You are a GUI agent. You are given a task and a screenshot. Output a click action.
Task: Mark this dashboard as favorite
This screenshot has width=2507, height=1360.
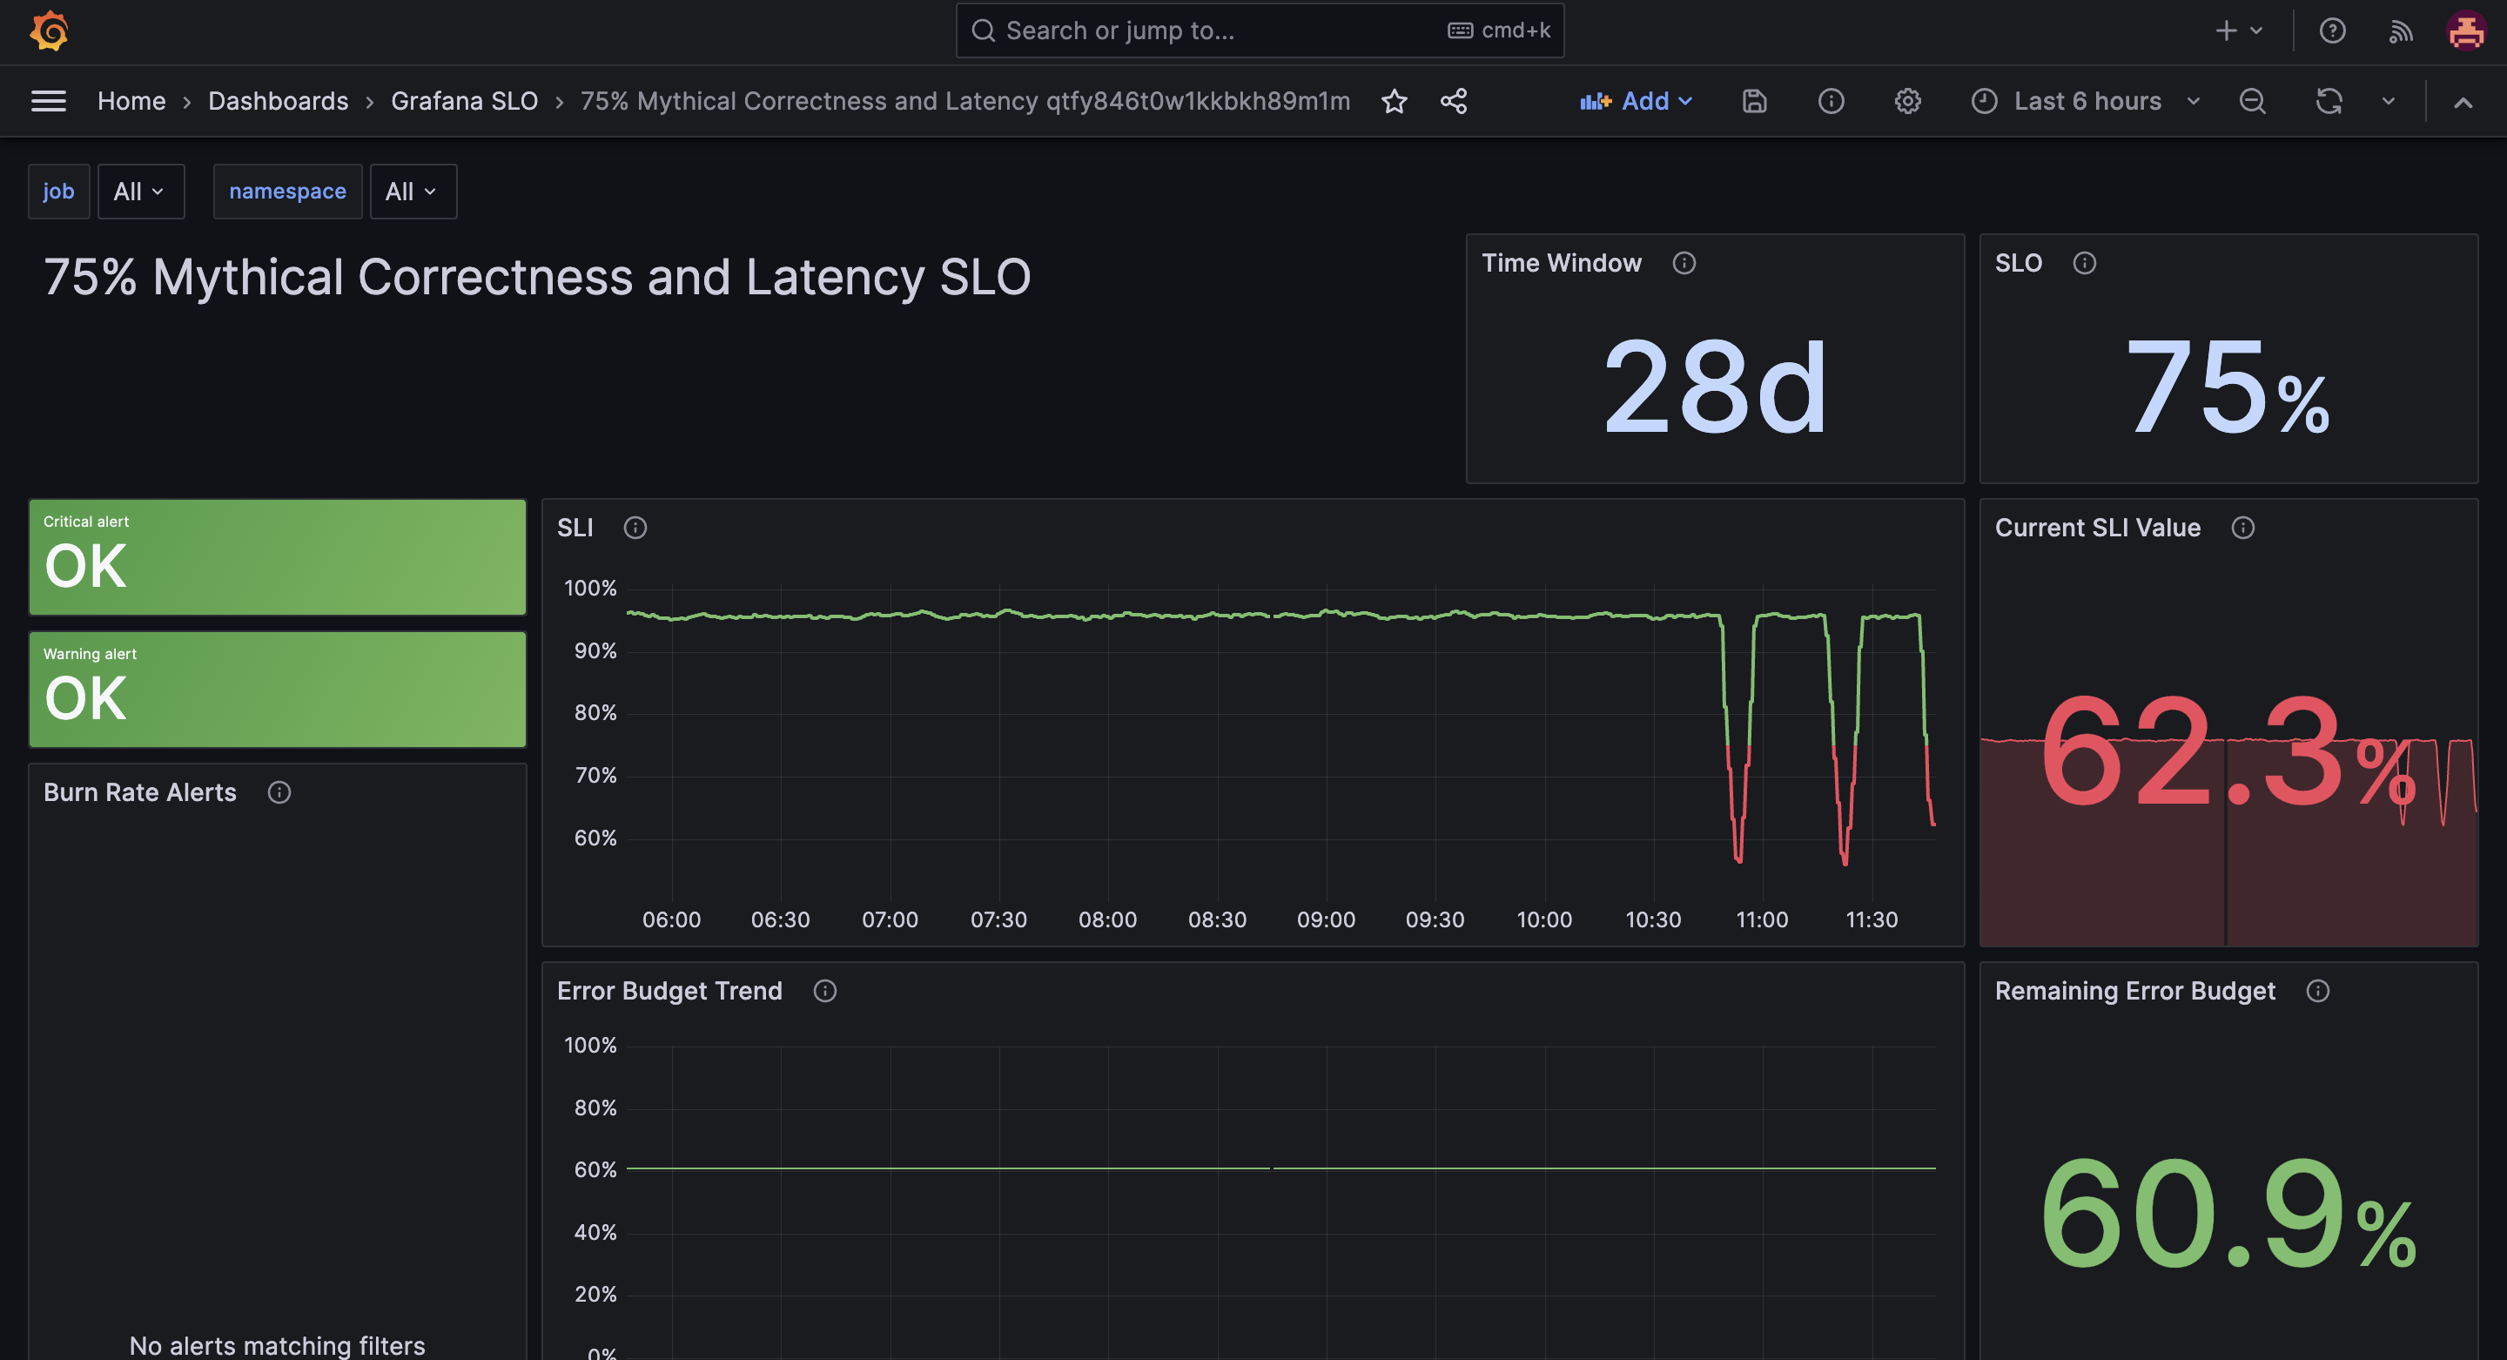(x=1394, y=100)
